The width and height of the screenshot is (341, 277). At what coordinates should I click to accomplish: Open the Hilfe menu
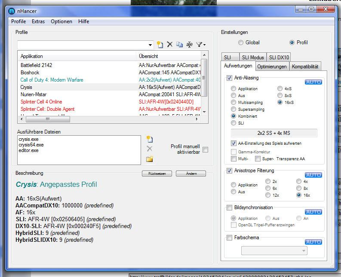click(x=84, y=21)
